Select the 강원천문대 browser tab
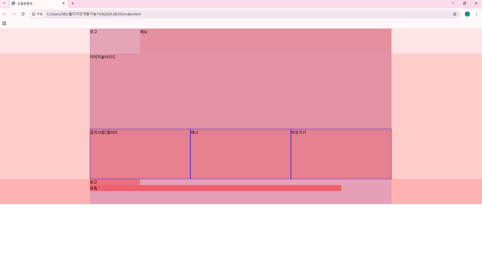The image size is (482, 255). coord(38,4)
